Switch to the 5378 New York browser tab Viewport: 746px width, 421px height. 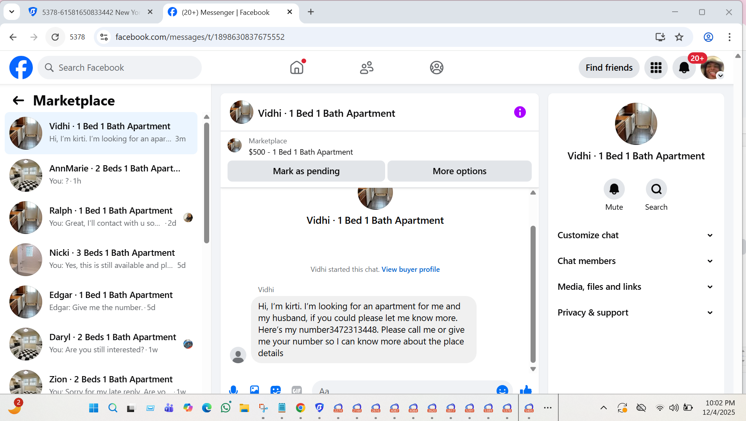coord(91,12)
